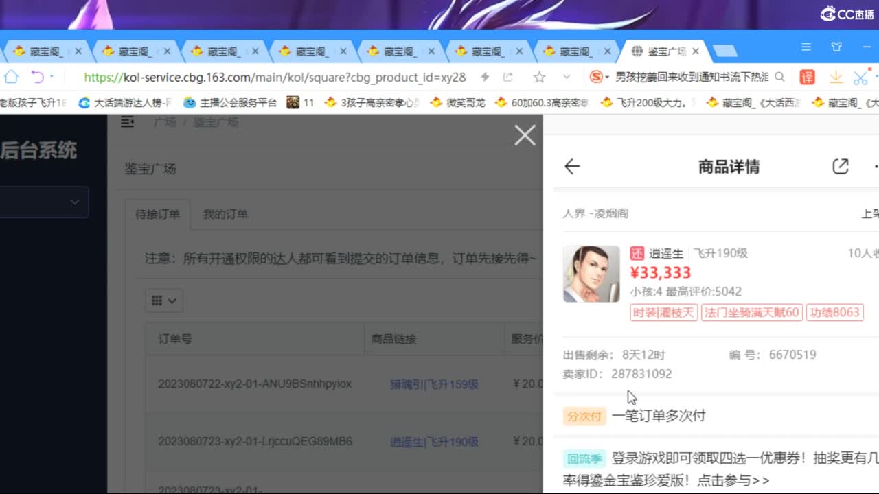The height and width of the screenshot is (494, 879).
Task: Go to the browser home page icon
Action: (12, 77)
